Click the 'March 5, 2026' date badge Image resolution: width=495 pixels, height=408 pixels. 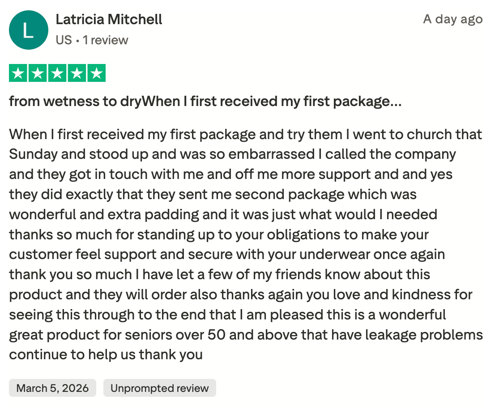click(52, 388)
